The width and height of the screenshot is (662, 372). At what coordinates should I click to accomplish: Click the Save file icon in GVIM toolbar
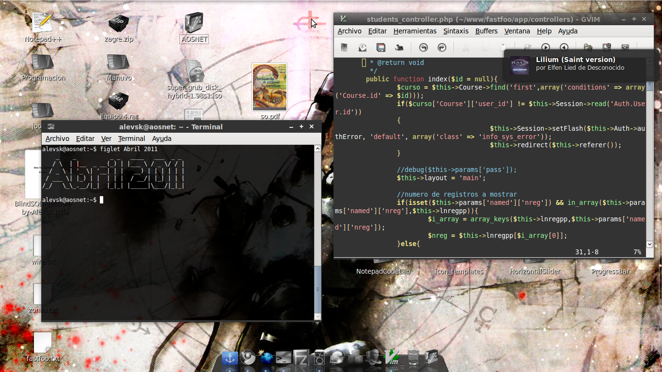381,47
